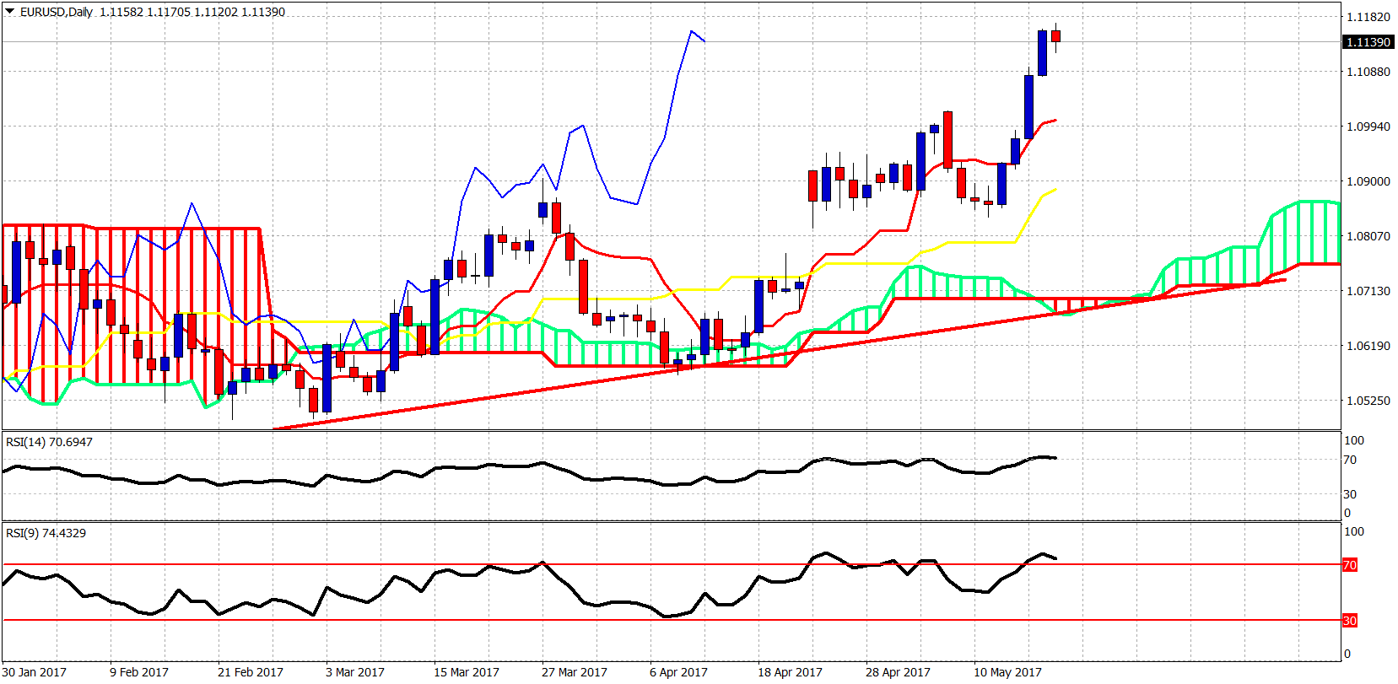The width and height of the screenshot is (1398, 684).
Task: Click the 3 Mar 2017 date label
Action: coord(355,672)
